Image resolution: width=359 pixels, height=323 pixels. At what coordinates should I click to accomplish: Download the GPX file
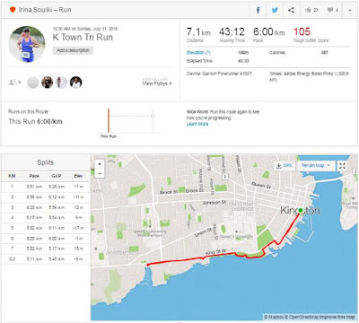[x=285, y=166]
